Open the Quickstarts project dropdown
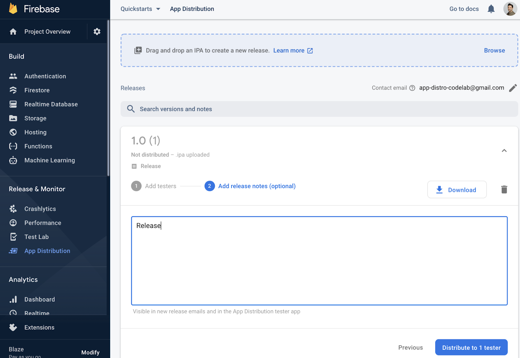 (x=140, y=9)
